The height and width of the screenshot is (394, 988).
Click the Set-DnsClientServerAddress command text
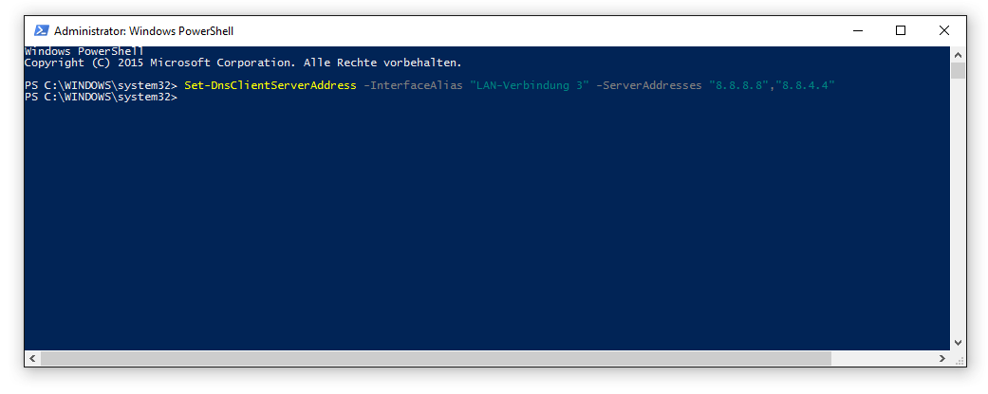tap(270, 86)
